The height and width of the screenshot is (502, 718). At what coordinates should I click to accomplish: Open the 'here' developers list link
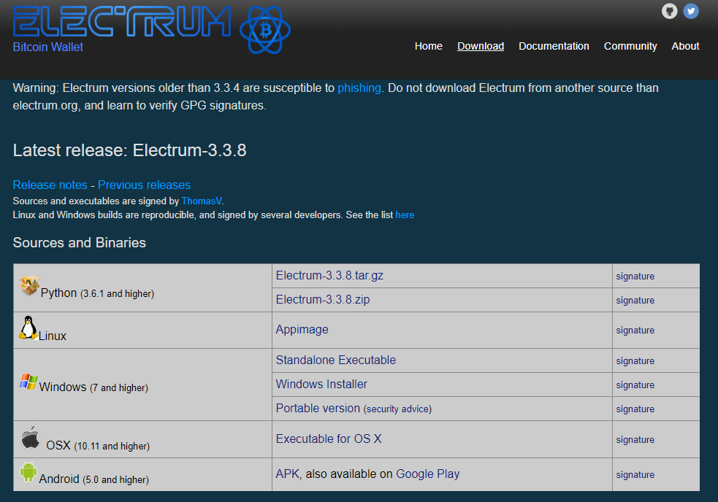click(405, 215)
